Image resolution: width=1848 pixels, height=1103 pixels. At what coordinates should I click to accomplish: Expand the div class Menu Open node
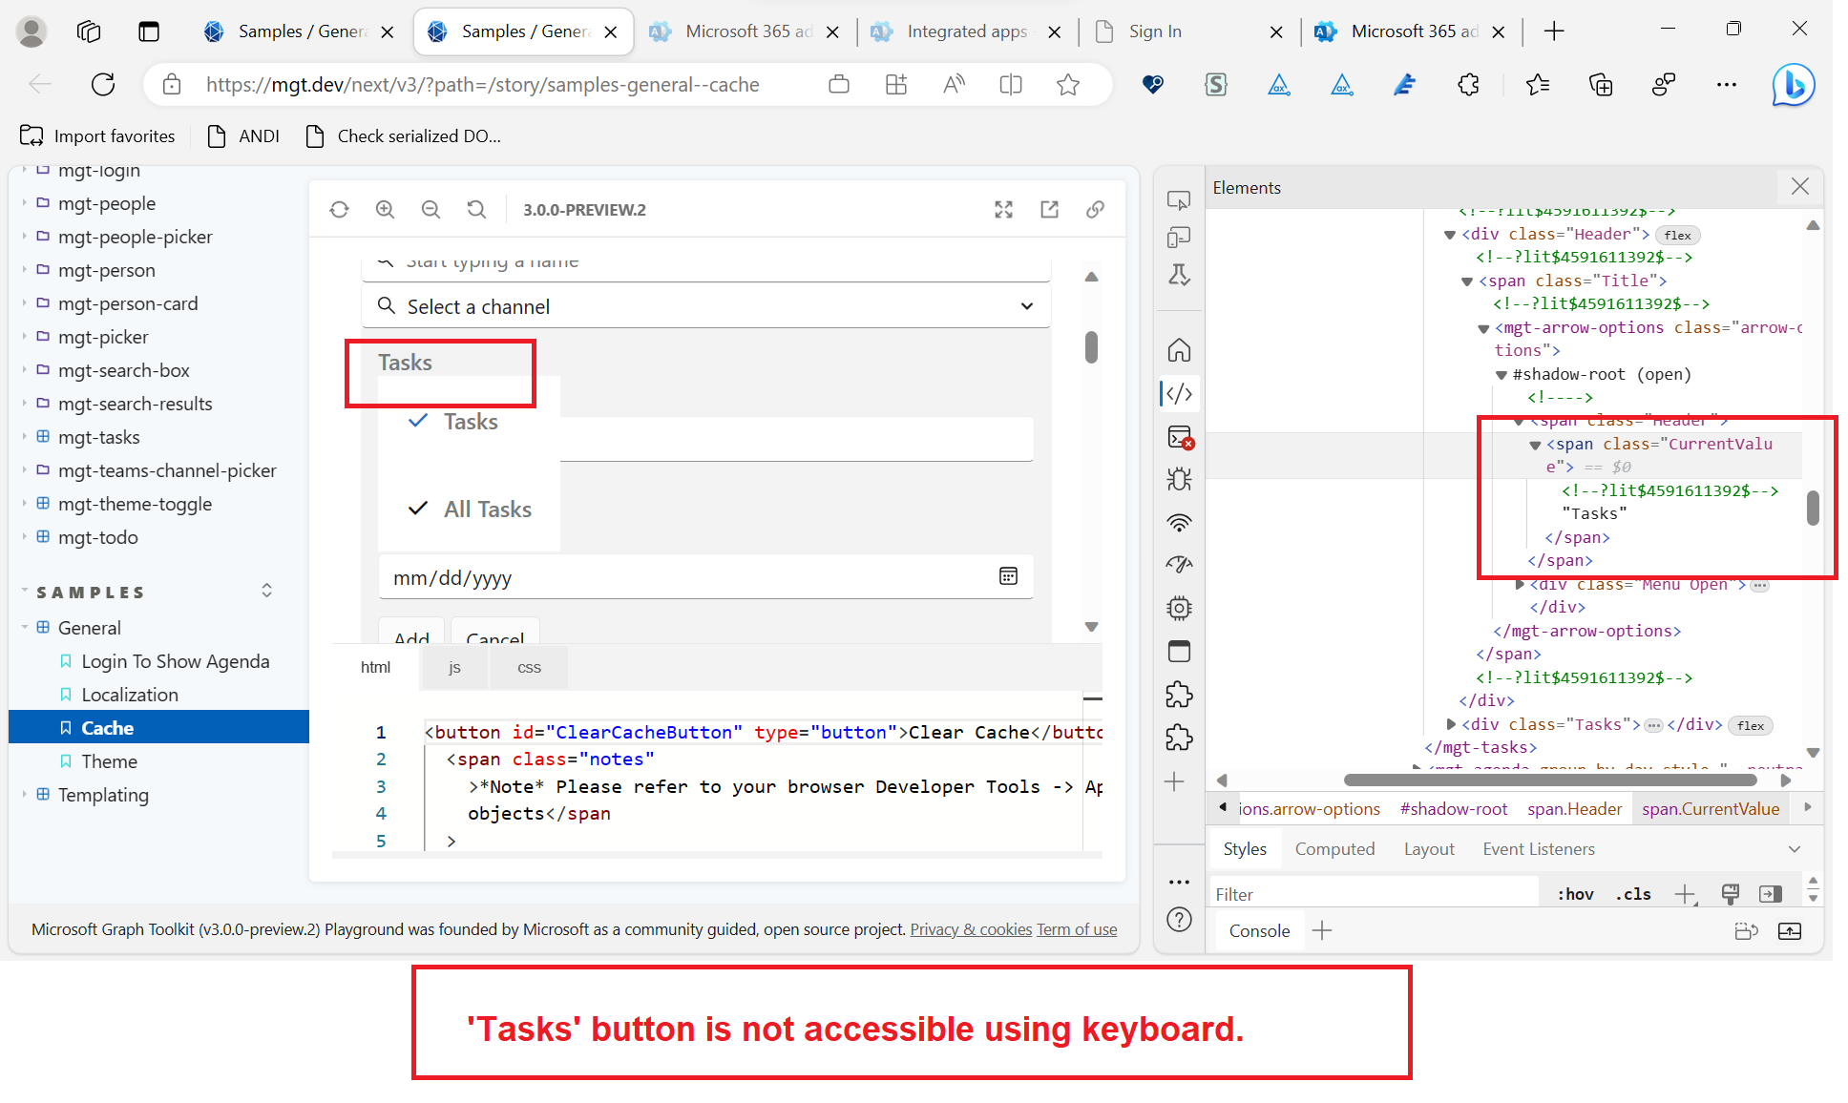coord(1520,584)
